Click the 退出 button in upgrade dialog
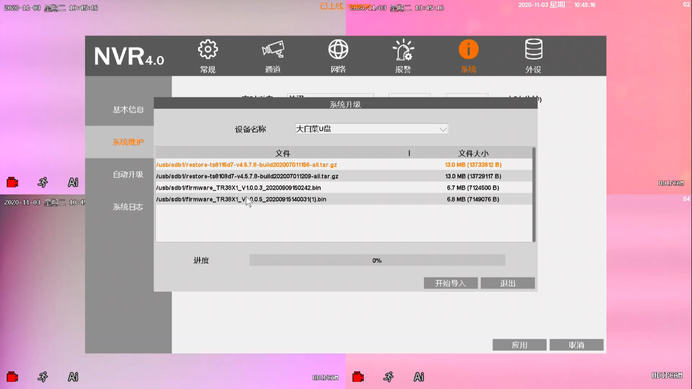Image resolution: width=692 pixels, height=389 pixels. [508, 283]
